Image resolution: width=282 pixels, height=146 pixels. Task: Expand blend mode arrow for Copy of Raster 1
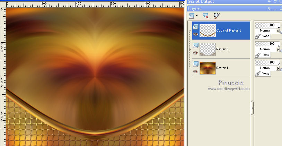click(x=278, y=31)
